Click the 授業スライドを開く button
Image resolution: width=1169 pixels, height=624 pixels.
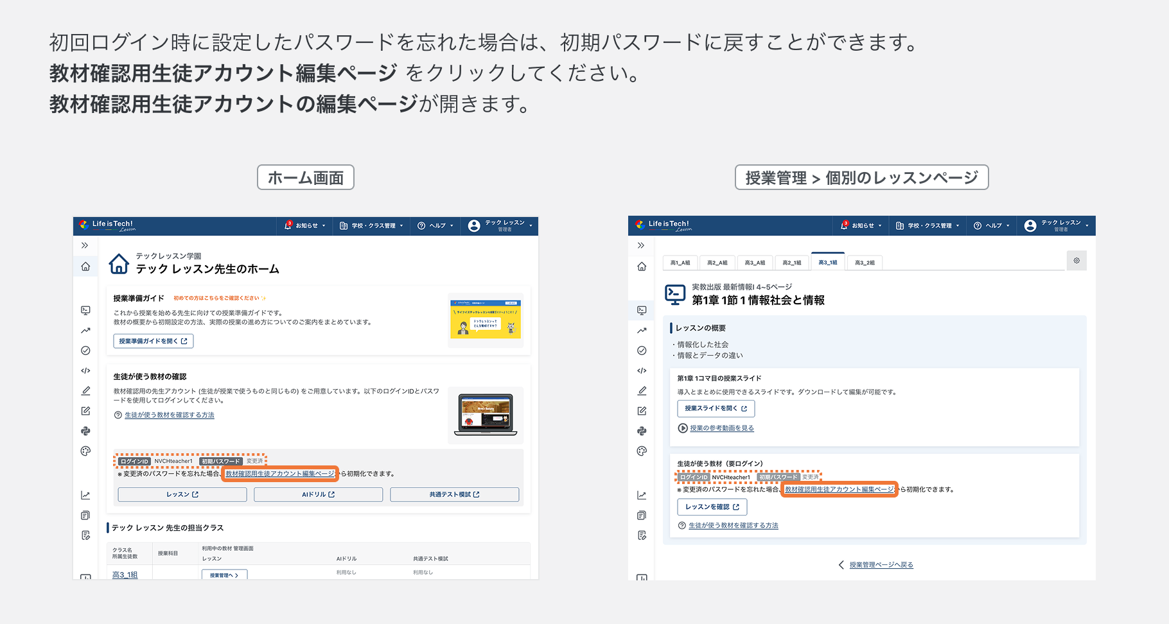[x=716, y=408]
